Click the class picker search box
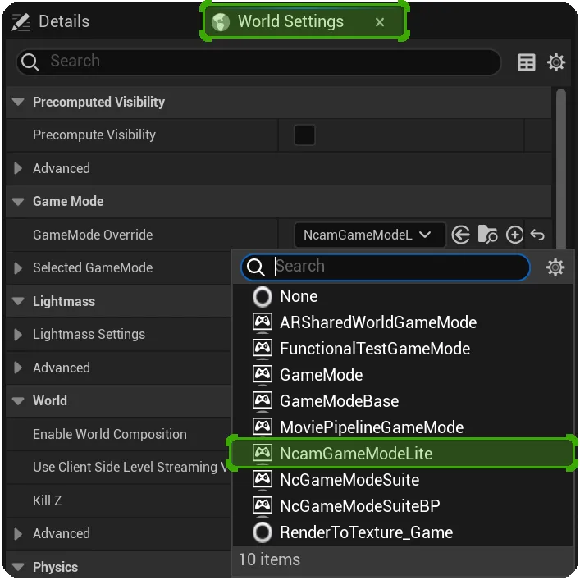 coord(385,267)
